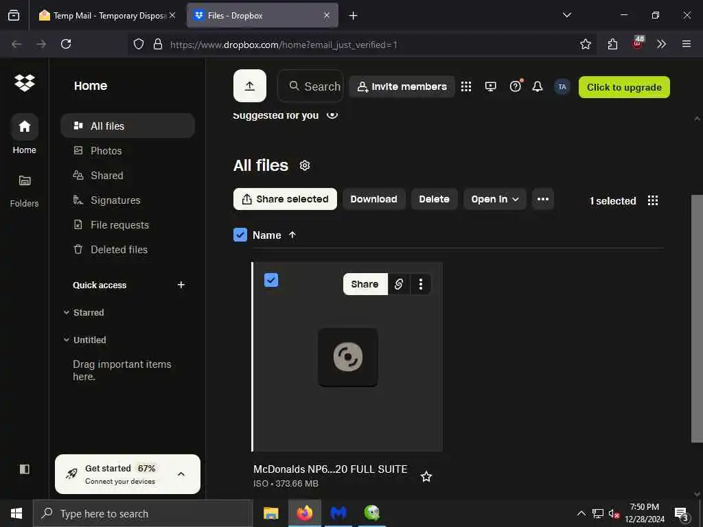The width and height of the screenshot is (703, 527).
Task: Show hidden system tray icons
Action: tap(581, 513)
